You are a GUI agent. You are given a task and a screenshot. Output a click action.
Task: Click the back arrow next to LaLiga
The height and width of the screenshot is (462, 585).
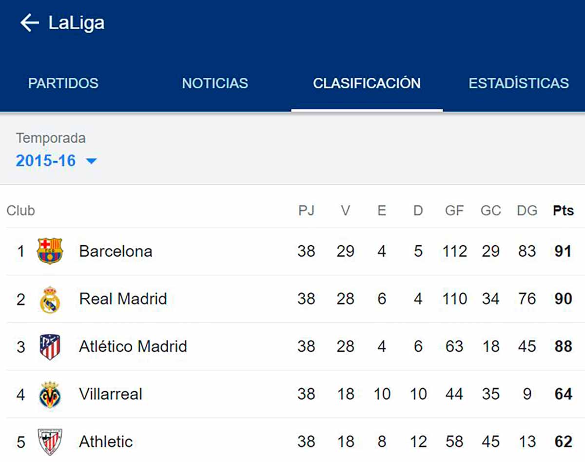tap(29, 23)
